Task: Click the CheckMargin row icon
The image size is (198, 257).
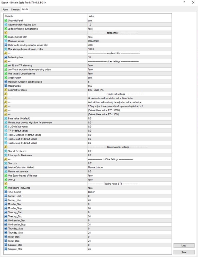Action: (6, 78)
